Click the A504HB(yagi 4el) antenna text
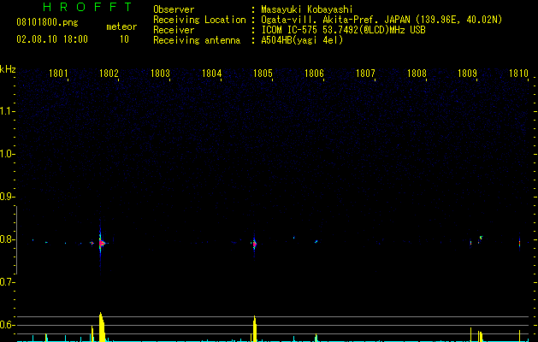The height and width of the screenshot is (342, 538). click(x=302, y=40)
